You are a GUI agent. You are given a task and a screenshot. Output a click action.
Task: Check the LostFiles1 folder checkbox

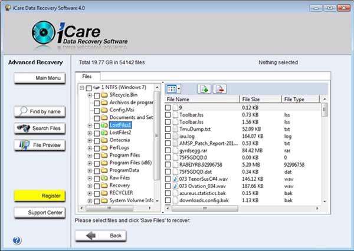[97, 125]
